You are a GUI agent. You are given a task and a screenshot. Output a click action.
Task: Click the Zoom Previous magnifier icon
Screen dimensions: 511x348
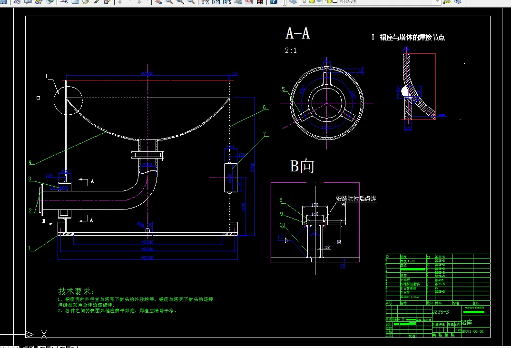coord(191,1)
